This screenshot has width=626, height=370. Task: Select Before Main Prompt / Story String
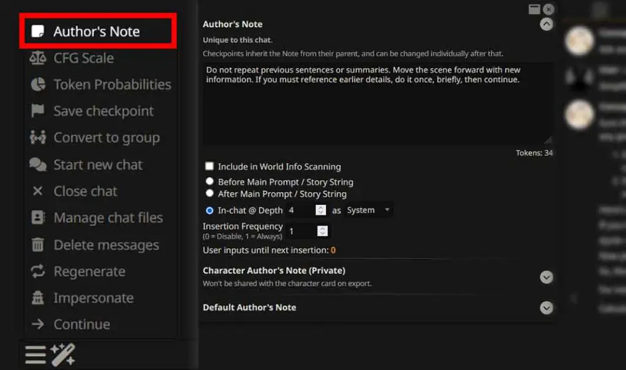tap(210, 181)
